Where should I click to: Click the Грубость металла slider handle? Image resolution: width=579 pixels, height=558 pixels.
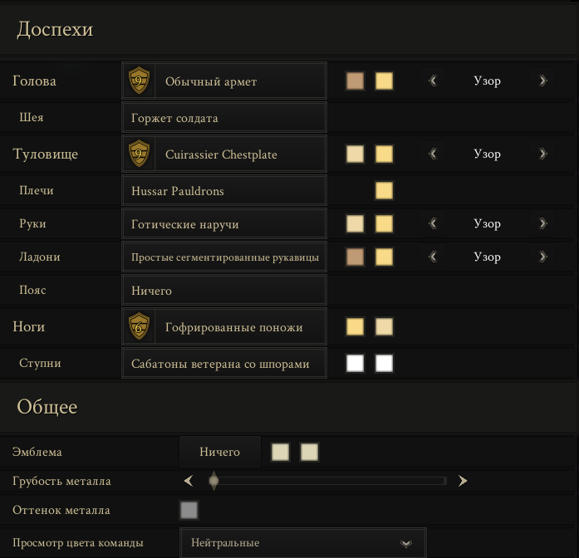[213, 481]
